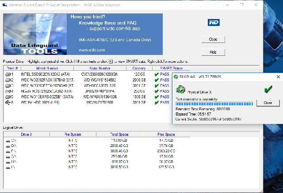Sort logical drives by Drive # header
Image resolution: width=283 pixels, height=193 pixels.
tap(27, 135)
